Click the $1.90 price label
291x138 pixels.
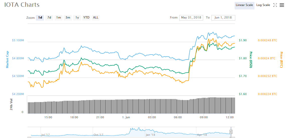tap(243, 40)
